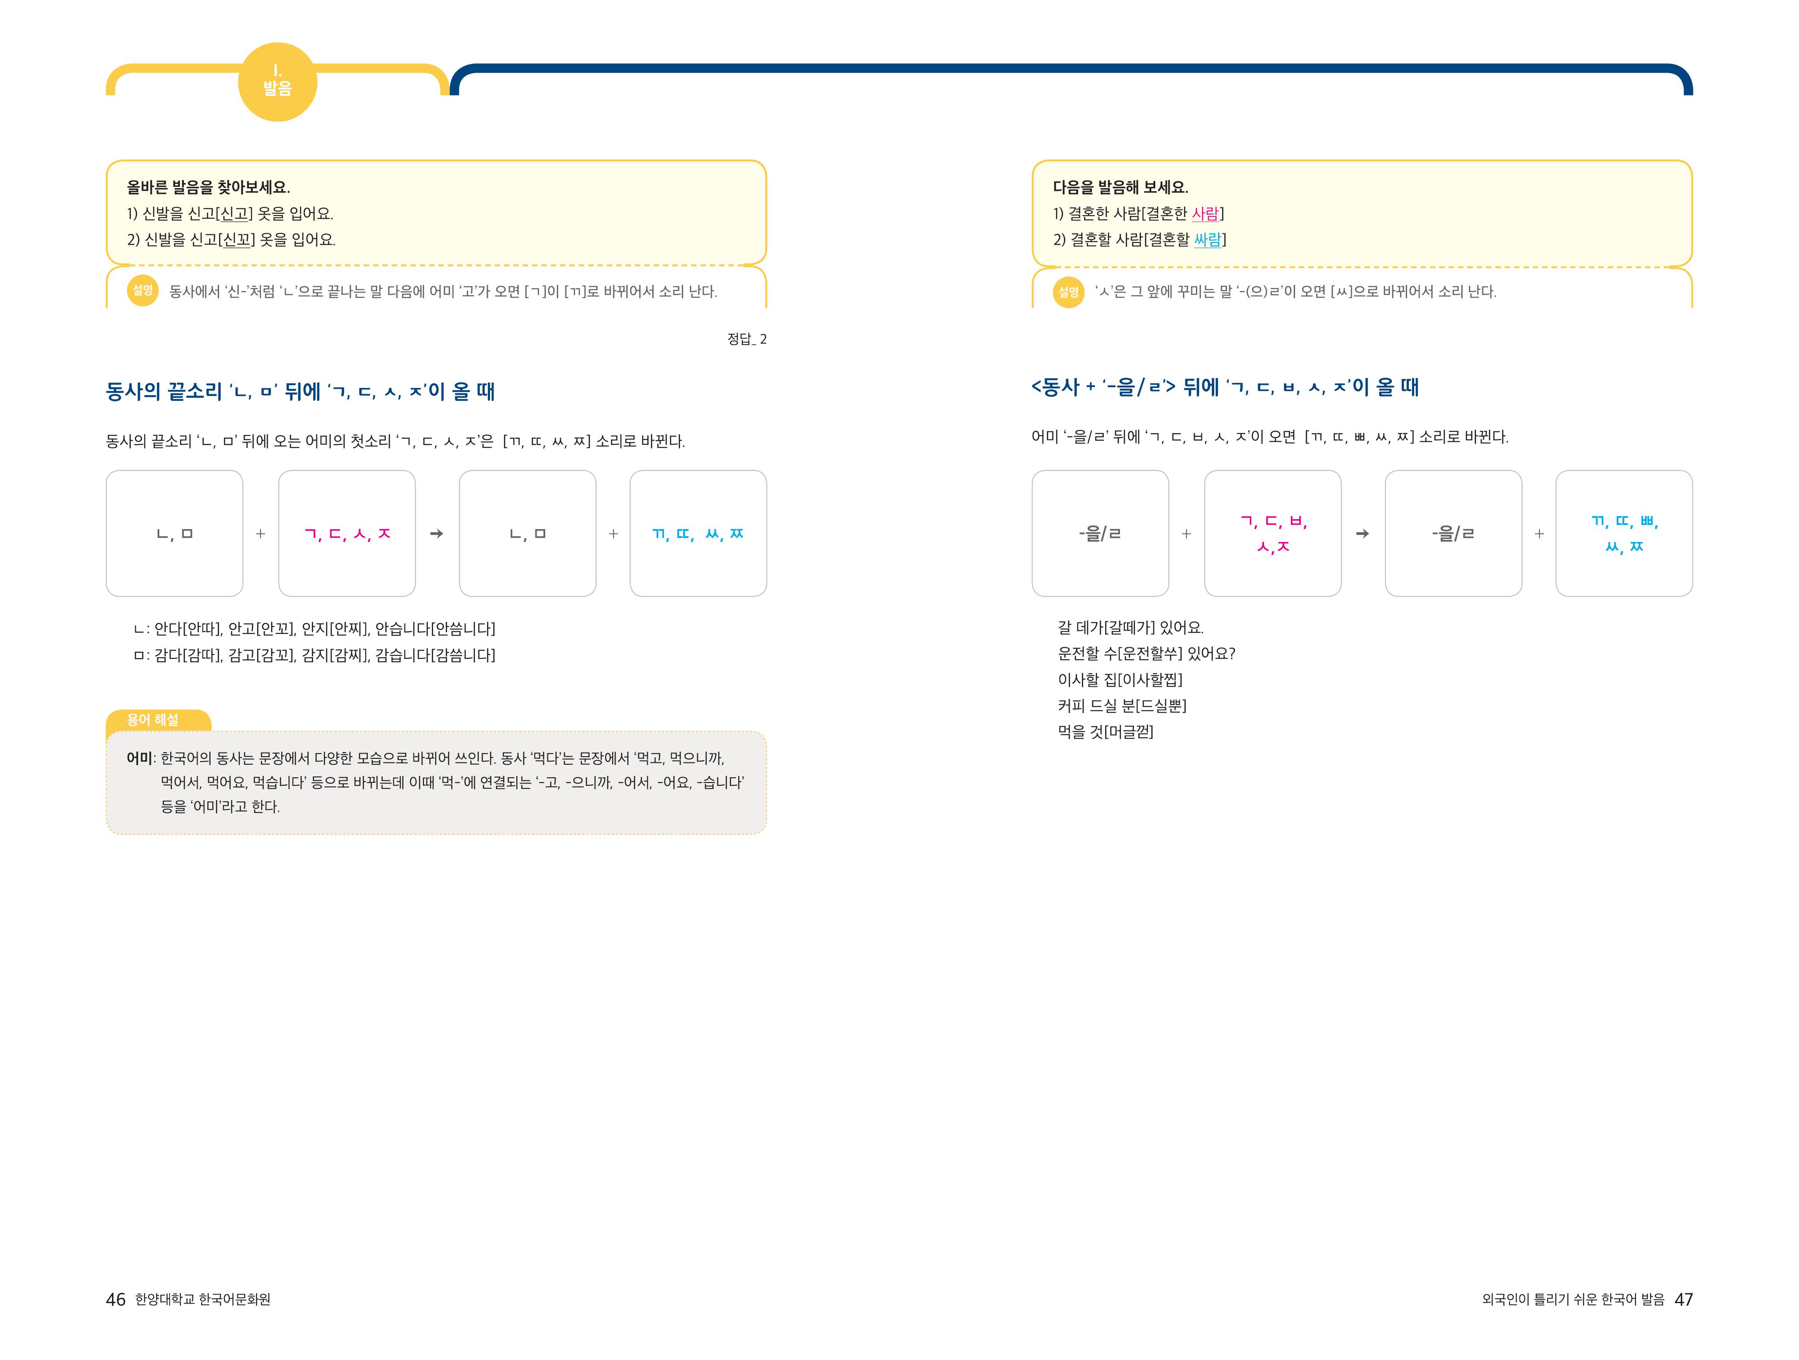
Task: Click the plus sign after the first 'ㄴ, ㅁ' box
Action: [260, 534]
